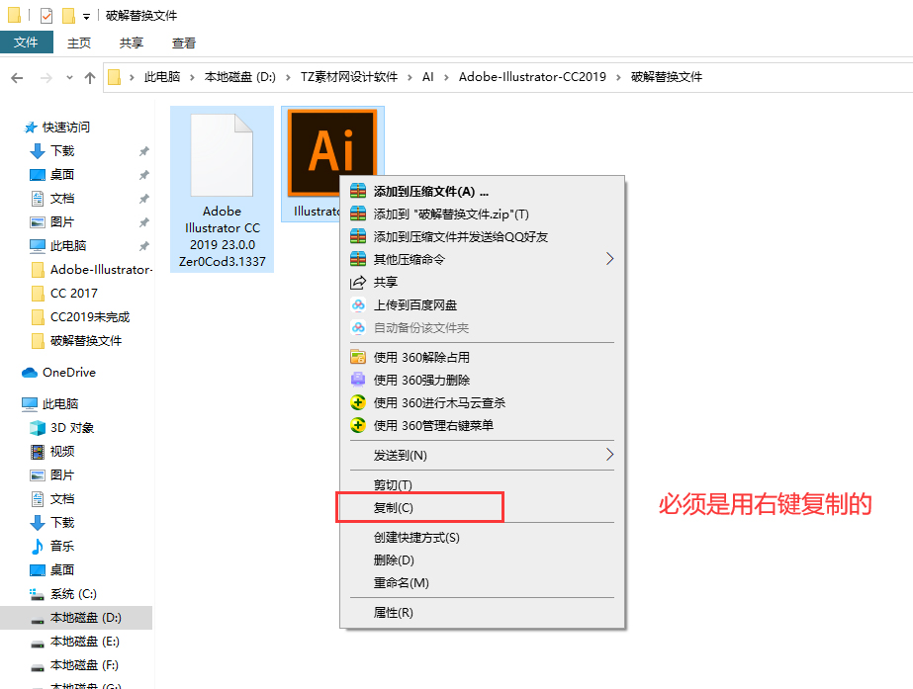Go up one folder level

90,77
